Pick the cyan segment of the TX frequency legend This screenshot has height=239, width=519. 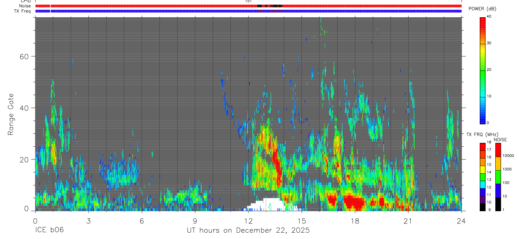click(482, 185)
